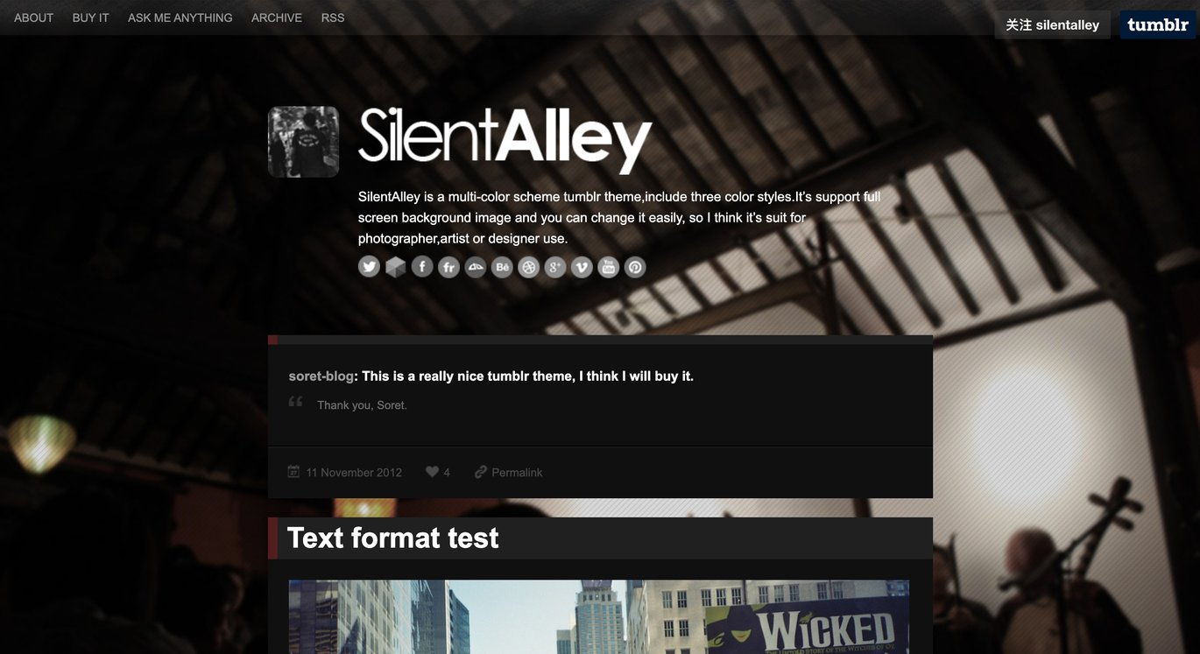Open the Twitter social icon
The height and width of the screenshot is (654, 1200).
[x=369, y=267]
